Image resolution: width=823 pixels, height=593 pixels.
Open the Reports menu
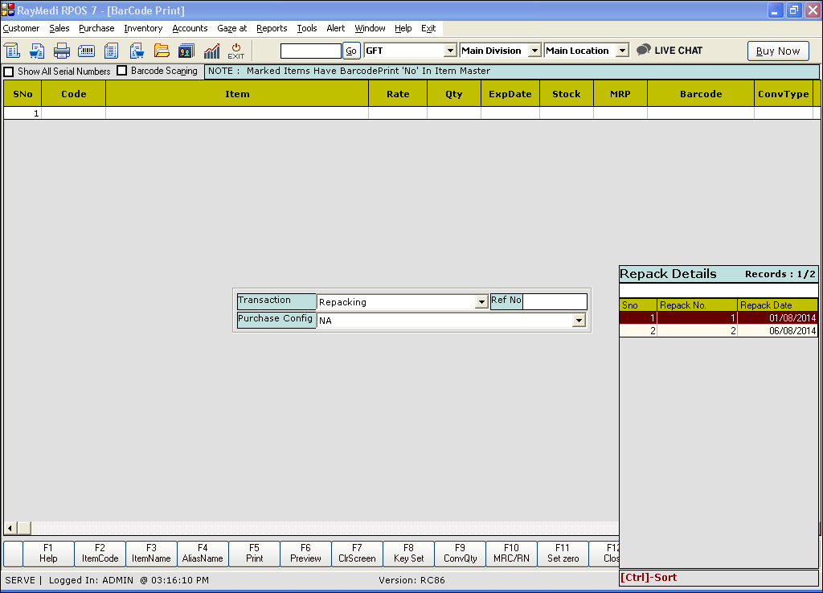tap(272, 28)
